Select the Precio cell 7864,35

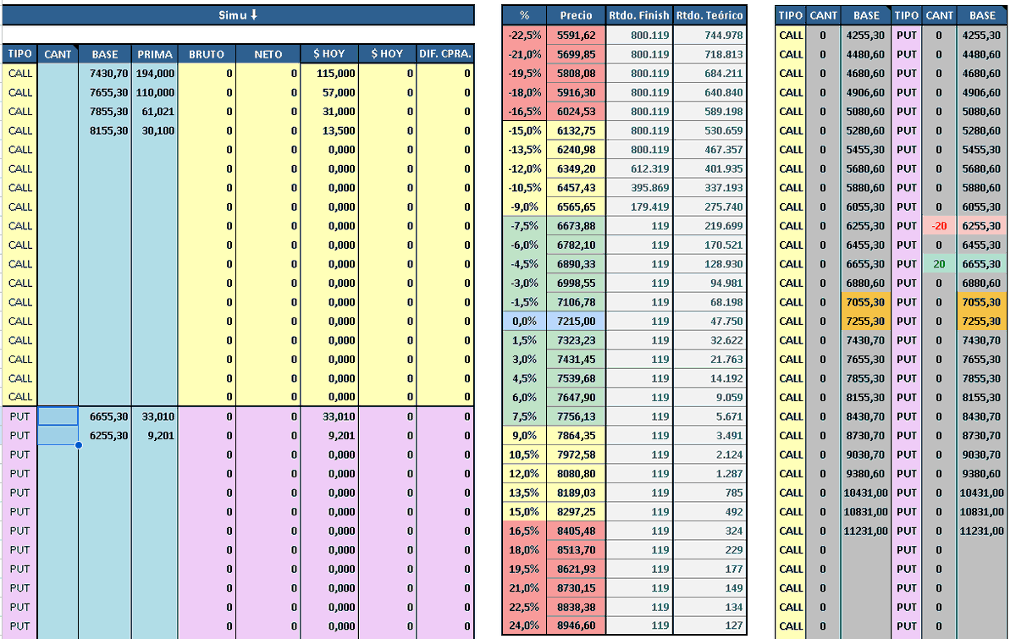tap(577, 435)
